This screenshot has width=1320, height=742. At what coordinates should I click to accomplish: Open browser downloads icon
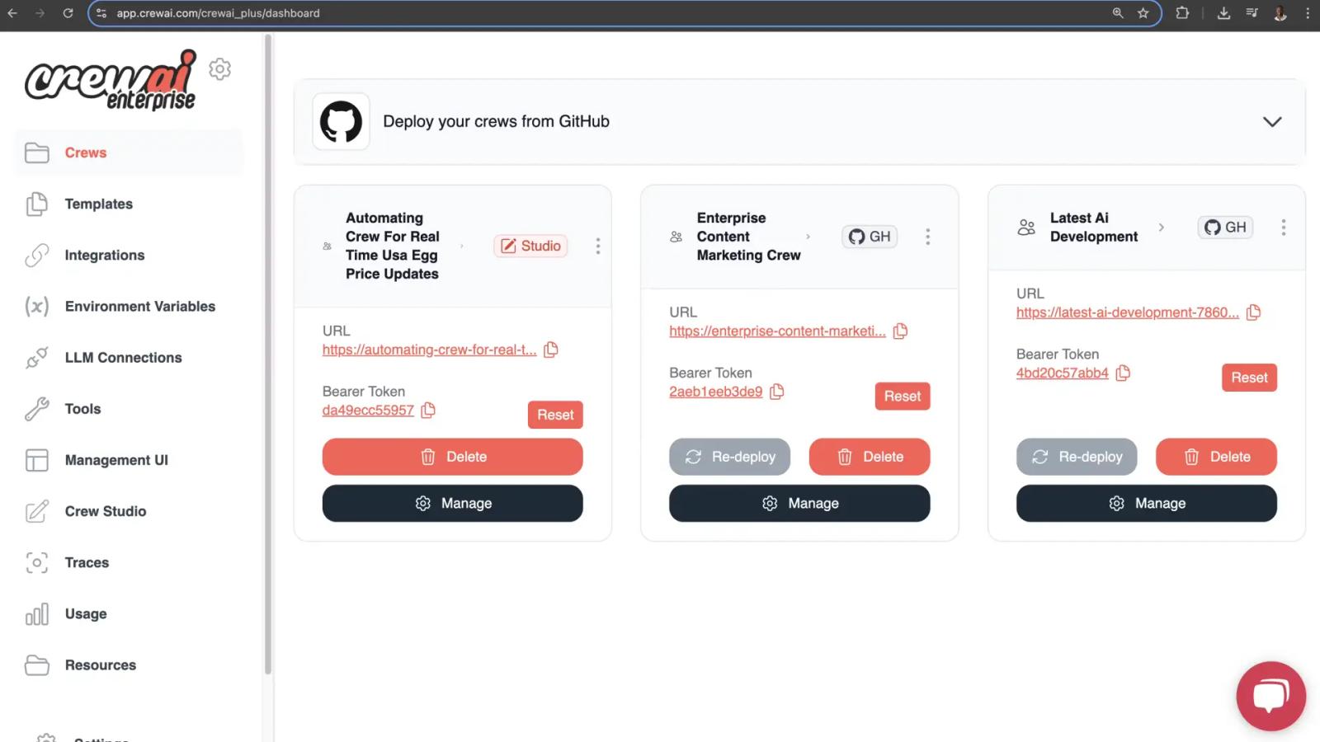click(x=1223, y=13)
